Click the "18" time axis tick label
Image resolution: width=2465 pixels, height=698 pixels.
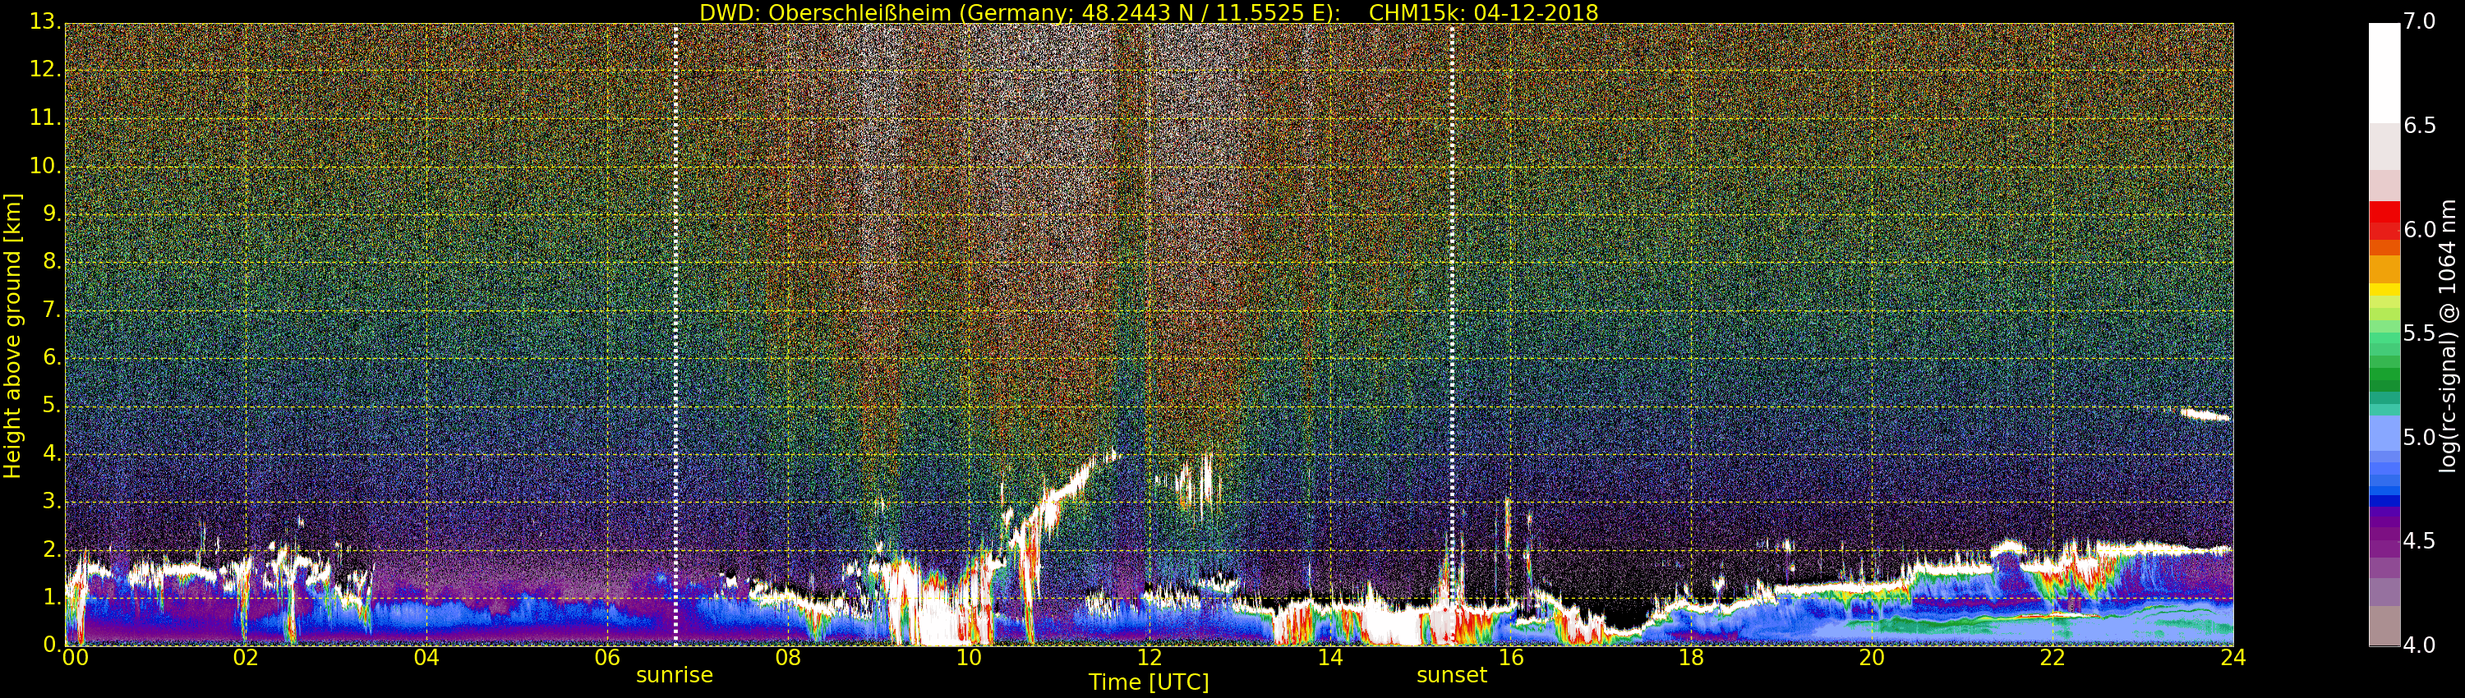[x=1692, y=658]
